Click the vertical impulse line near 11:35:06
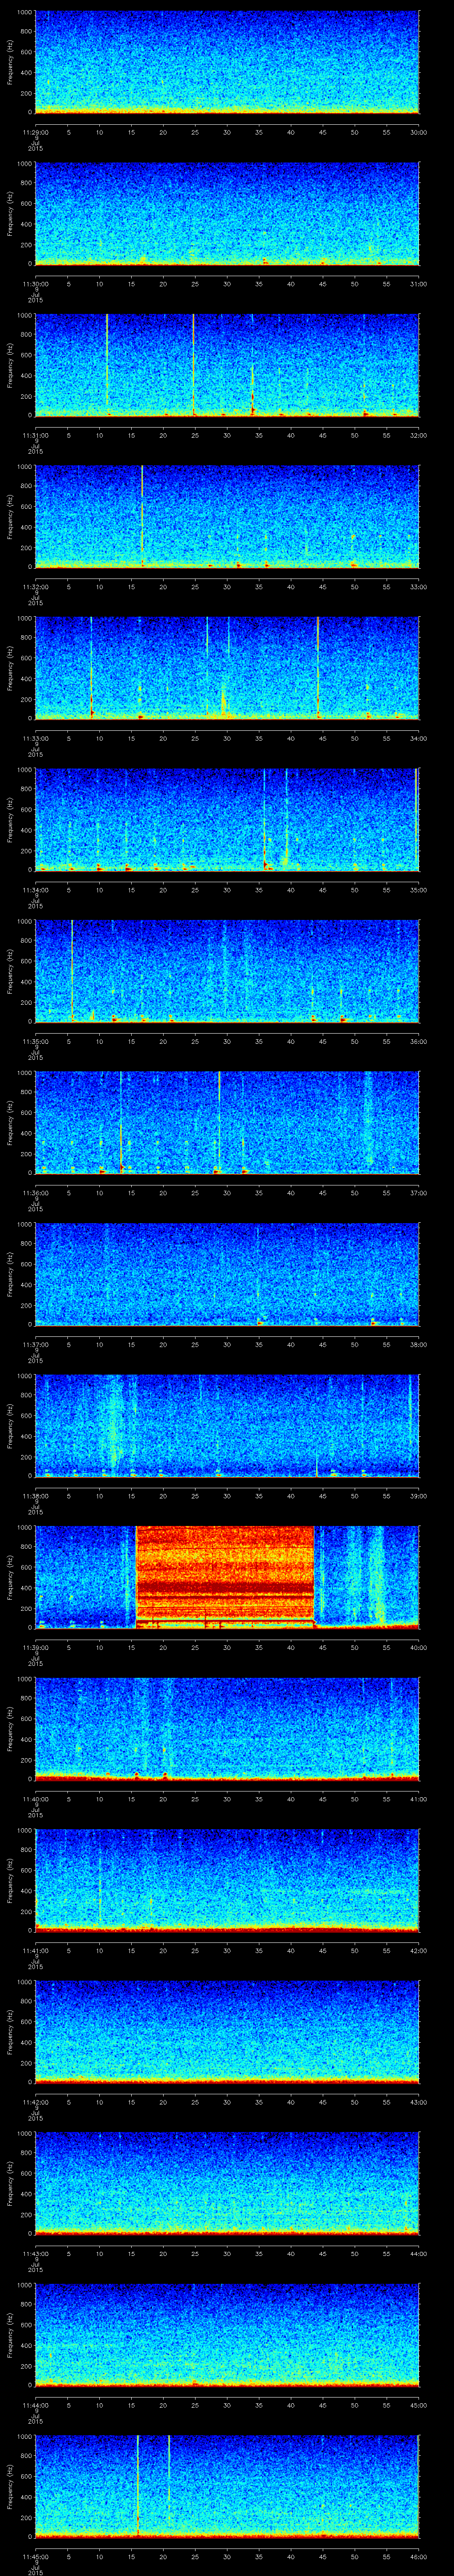 pos(72,971)
